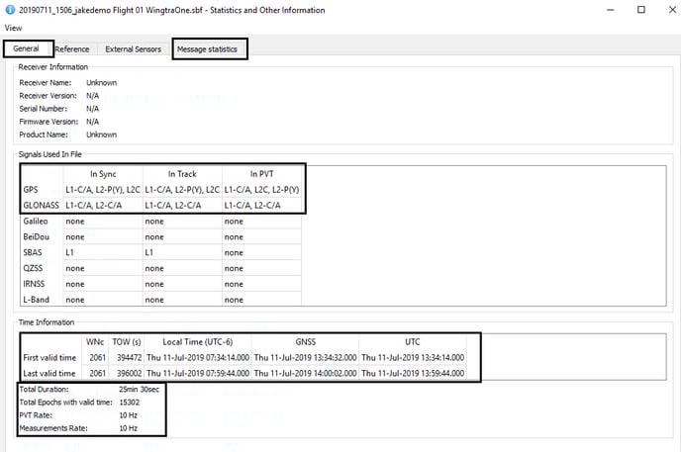Go to the Message statistics tab
The image size is (681, 452).
(x=208, y=48)
